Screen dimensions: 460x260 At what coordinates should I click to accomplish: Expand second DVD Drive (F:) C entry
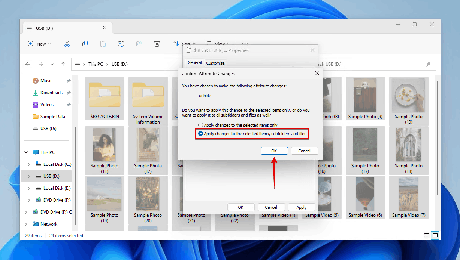point(26,212)
